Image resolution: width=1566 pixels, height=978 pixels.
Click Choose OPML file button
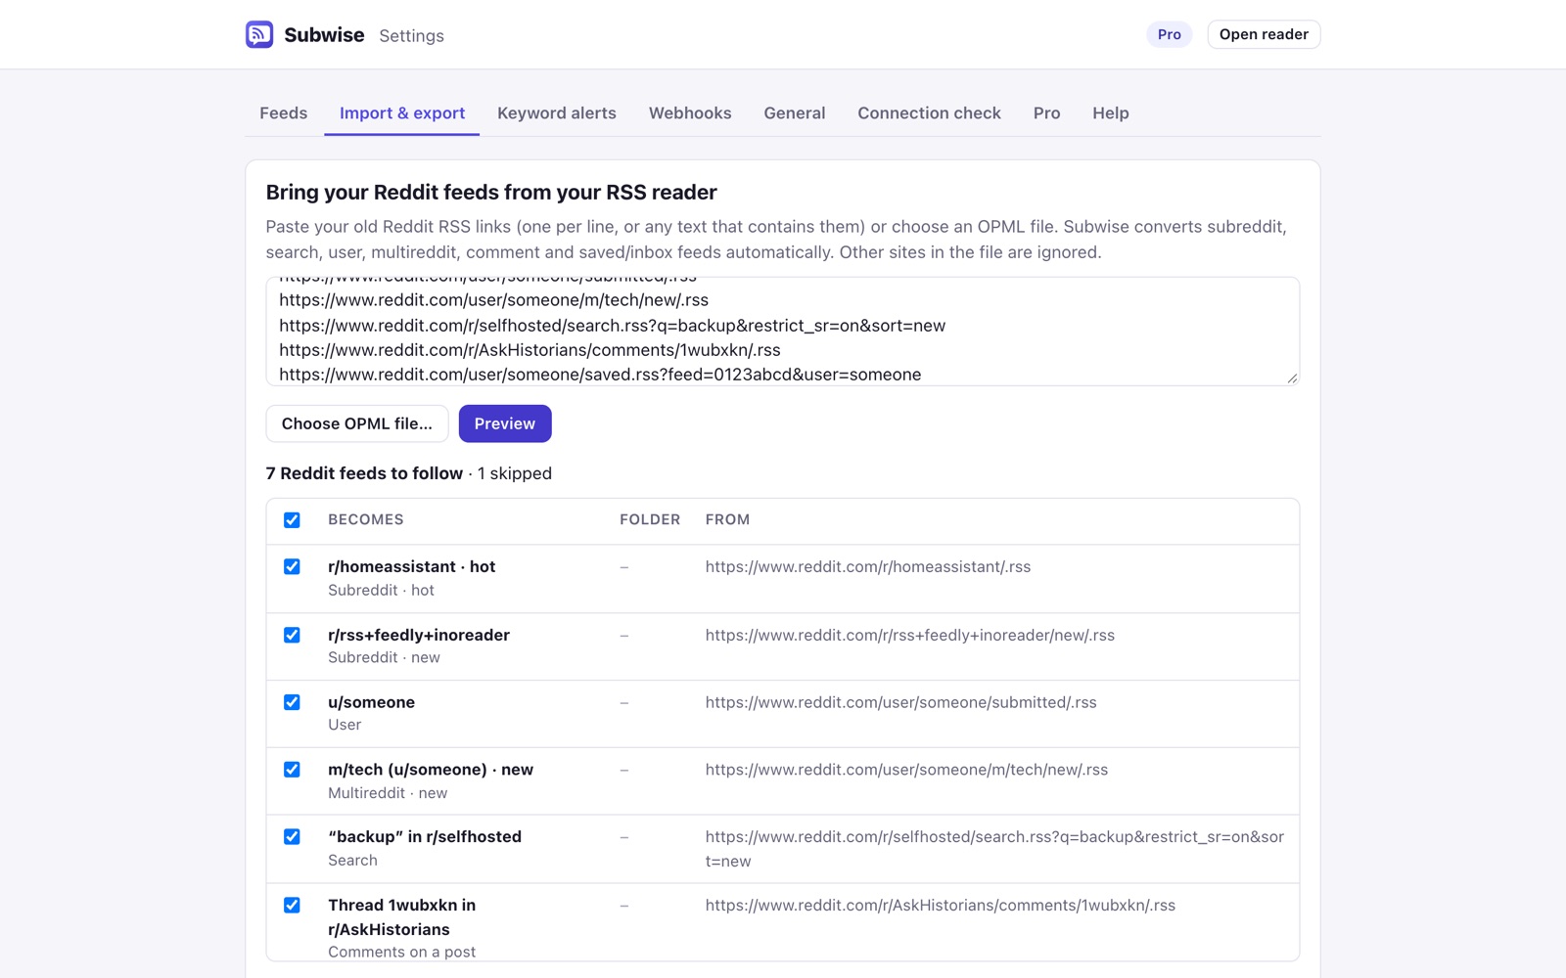[x=357, y=423]
